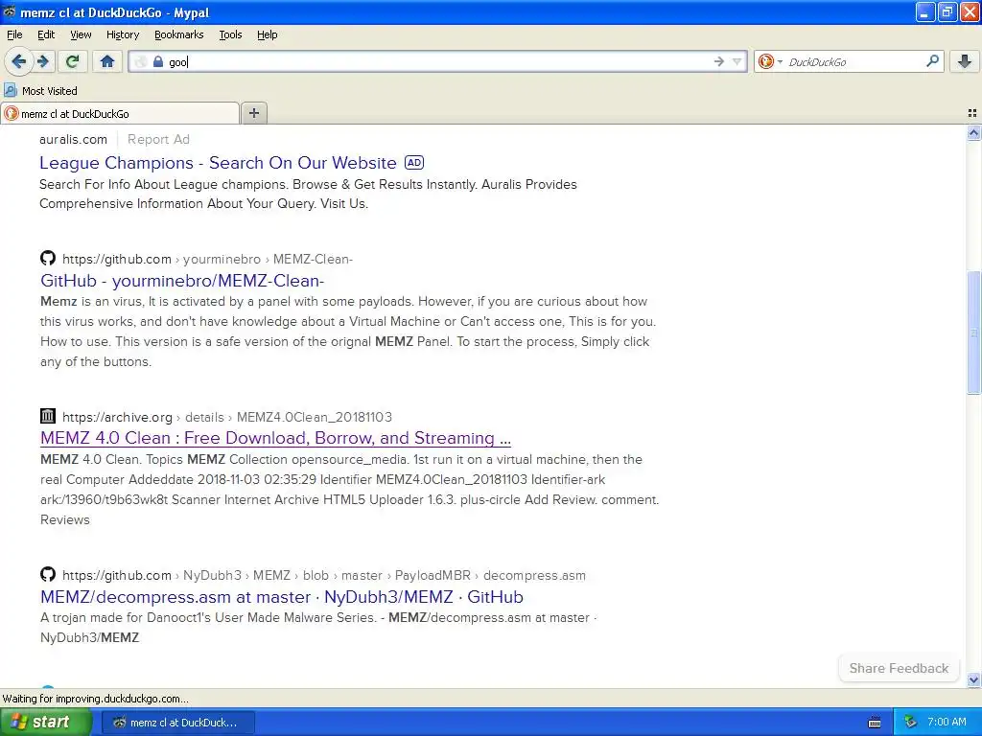The height and width of the screenshot is (736, 982).
Task: Select the memz cl at DuckDuckGo tab
Action: tap(120, 113)
